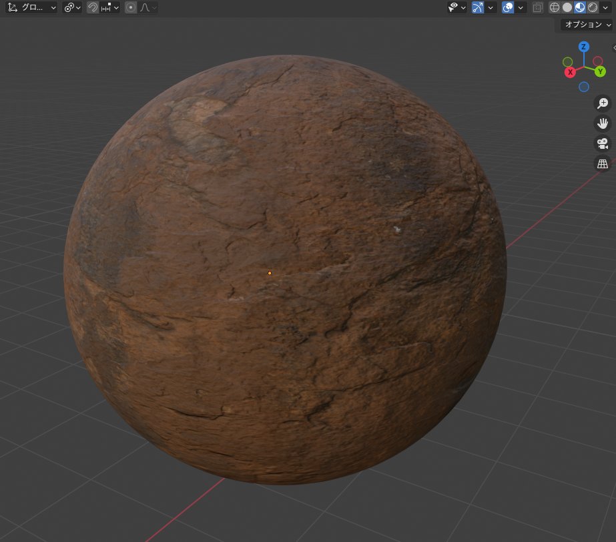Click the hollow green negative Y gizmo circle
Viewport: 616px width, 542px height.
pos(568,61)
